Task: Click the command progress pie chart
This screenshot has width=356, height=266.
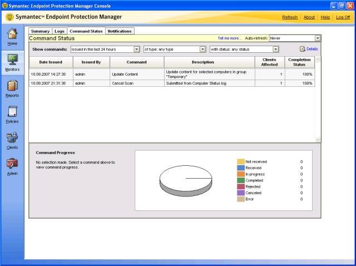Action: pos(186,181)
